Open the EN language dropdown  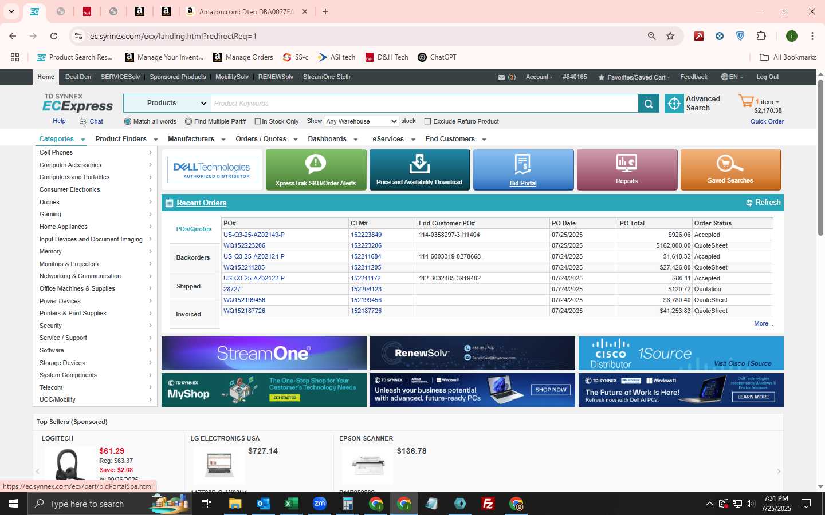tap(732, 77)
